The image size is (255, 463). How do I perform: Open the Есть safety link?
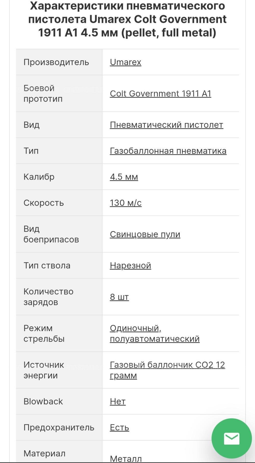[119, 427]
